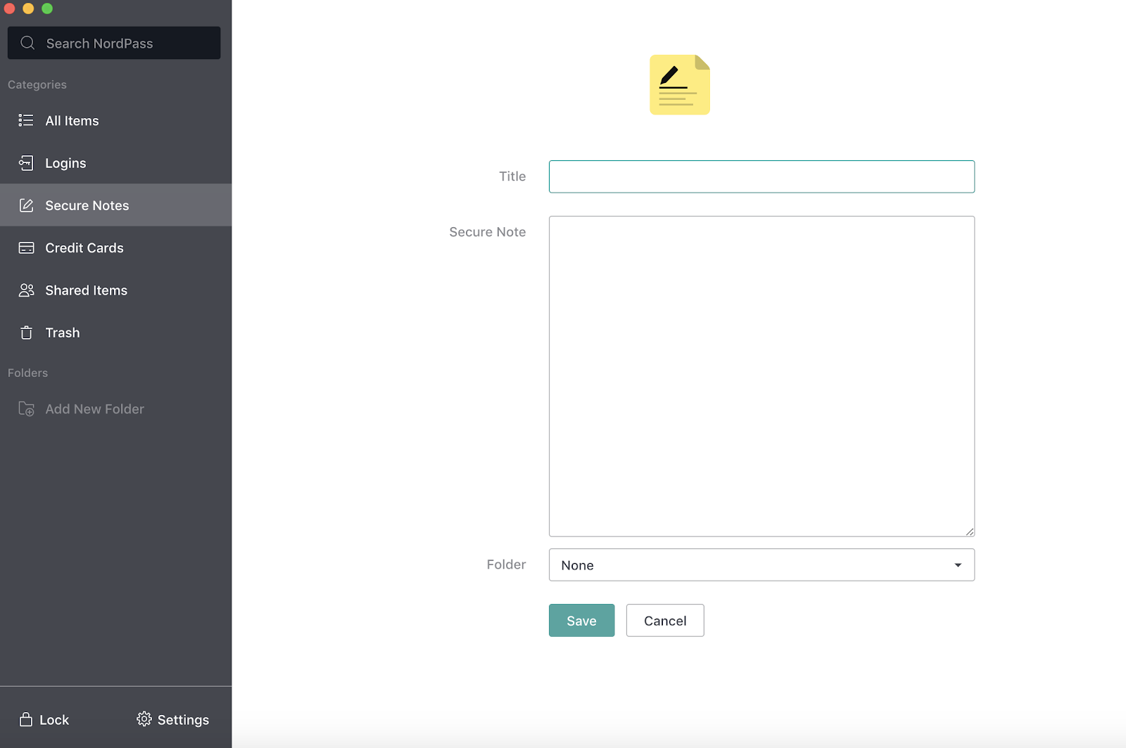Image resolution: width=1126 pixels, height=748 pixels.
Task: View the Trash category
Action: [x=115, y=333]
